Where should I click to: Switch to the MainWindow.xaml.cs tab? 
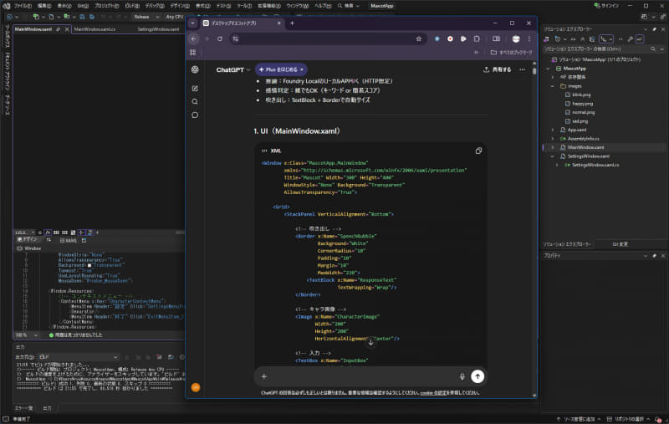(x=94, y=29)
